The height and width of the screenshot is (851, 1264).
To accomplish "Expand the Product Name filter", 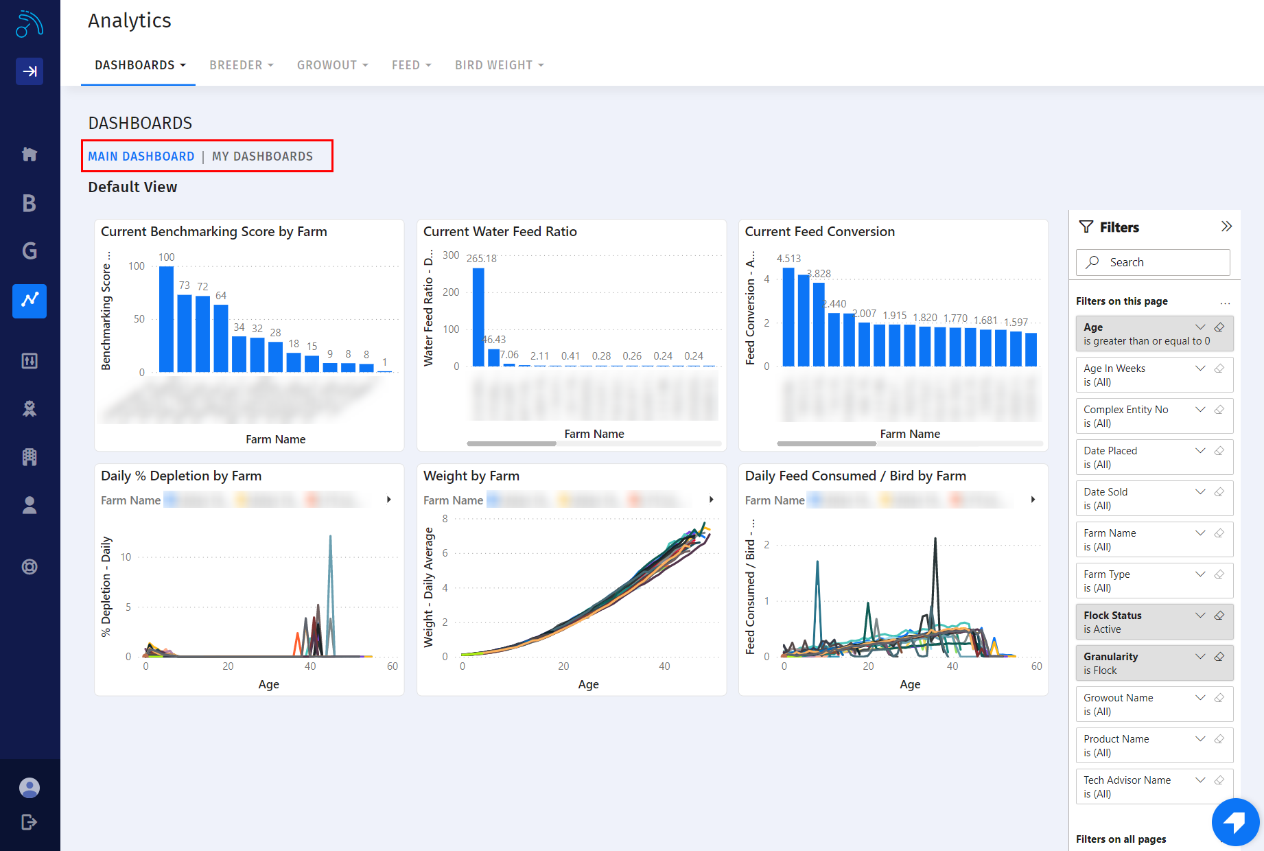I will (1200, 739).
